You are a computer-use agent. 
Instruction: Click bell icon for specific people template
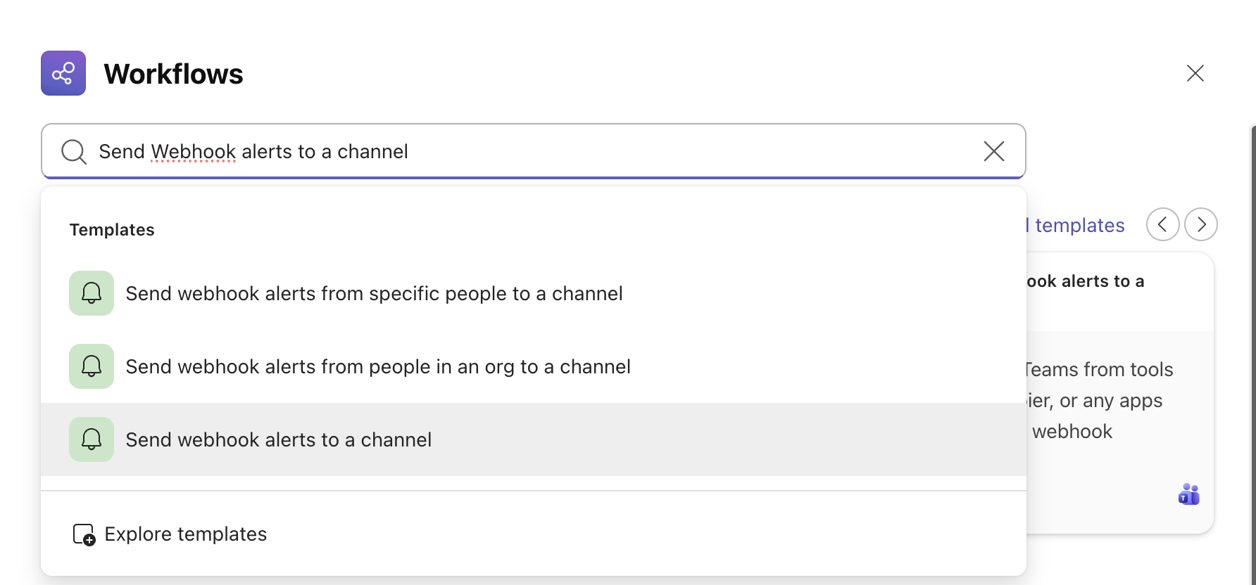[x=92, y=293]
